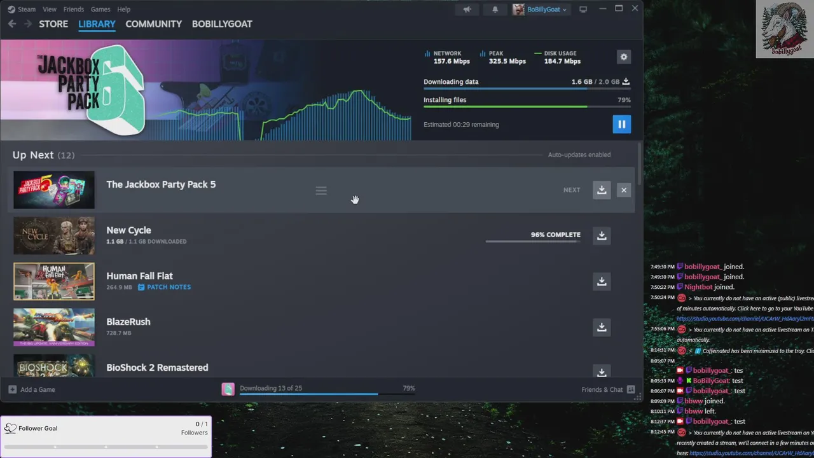Open the YouTube studio link in chat
This screenshot has height=458, width=814.
click(x=745, y=319)
